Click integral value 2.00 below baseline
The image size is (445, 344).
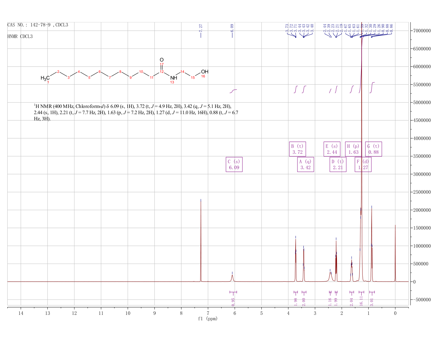point(304,302)
